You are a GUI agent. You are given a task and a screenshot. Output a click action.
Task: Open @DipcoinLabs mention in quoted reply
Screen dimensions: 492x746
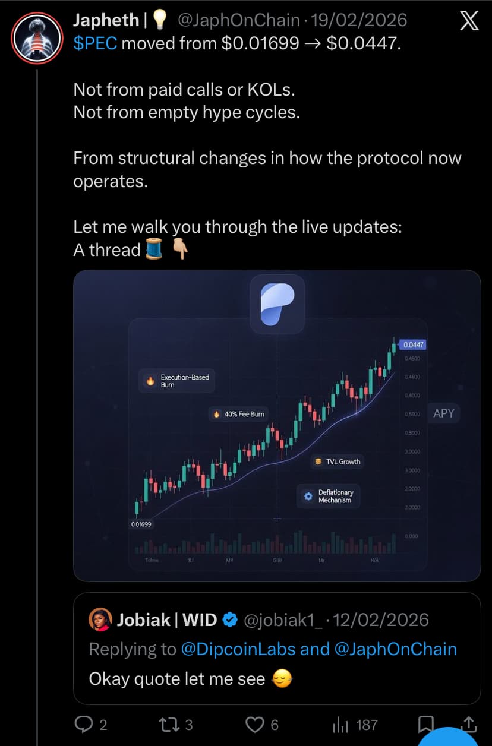[x=238, y=649]
